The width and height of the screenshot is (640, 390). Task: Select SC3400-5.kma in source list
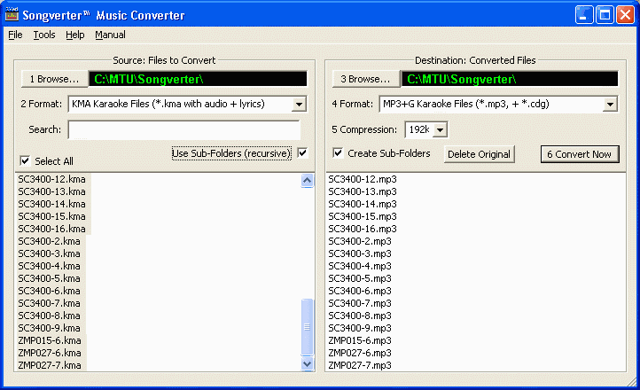[50, 278]
